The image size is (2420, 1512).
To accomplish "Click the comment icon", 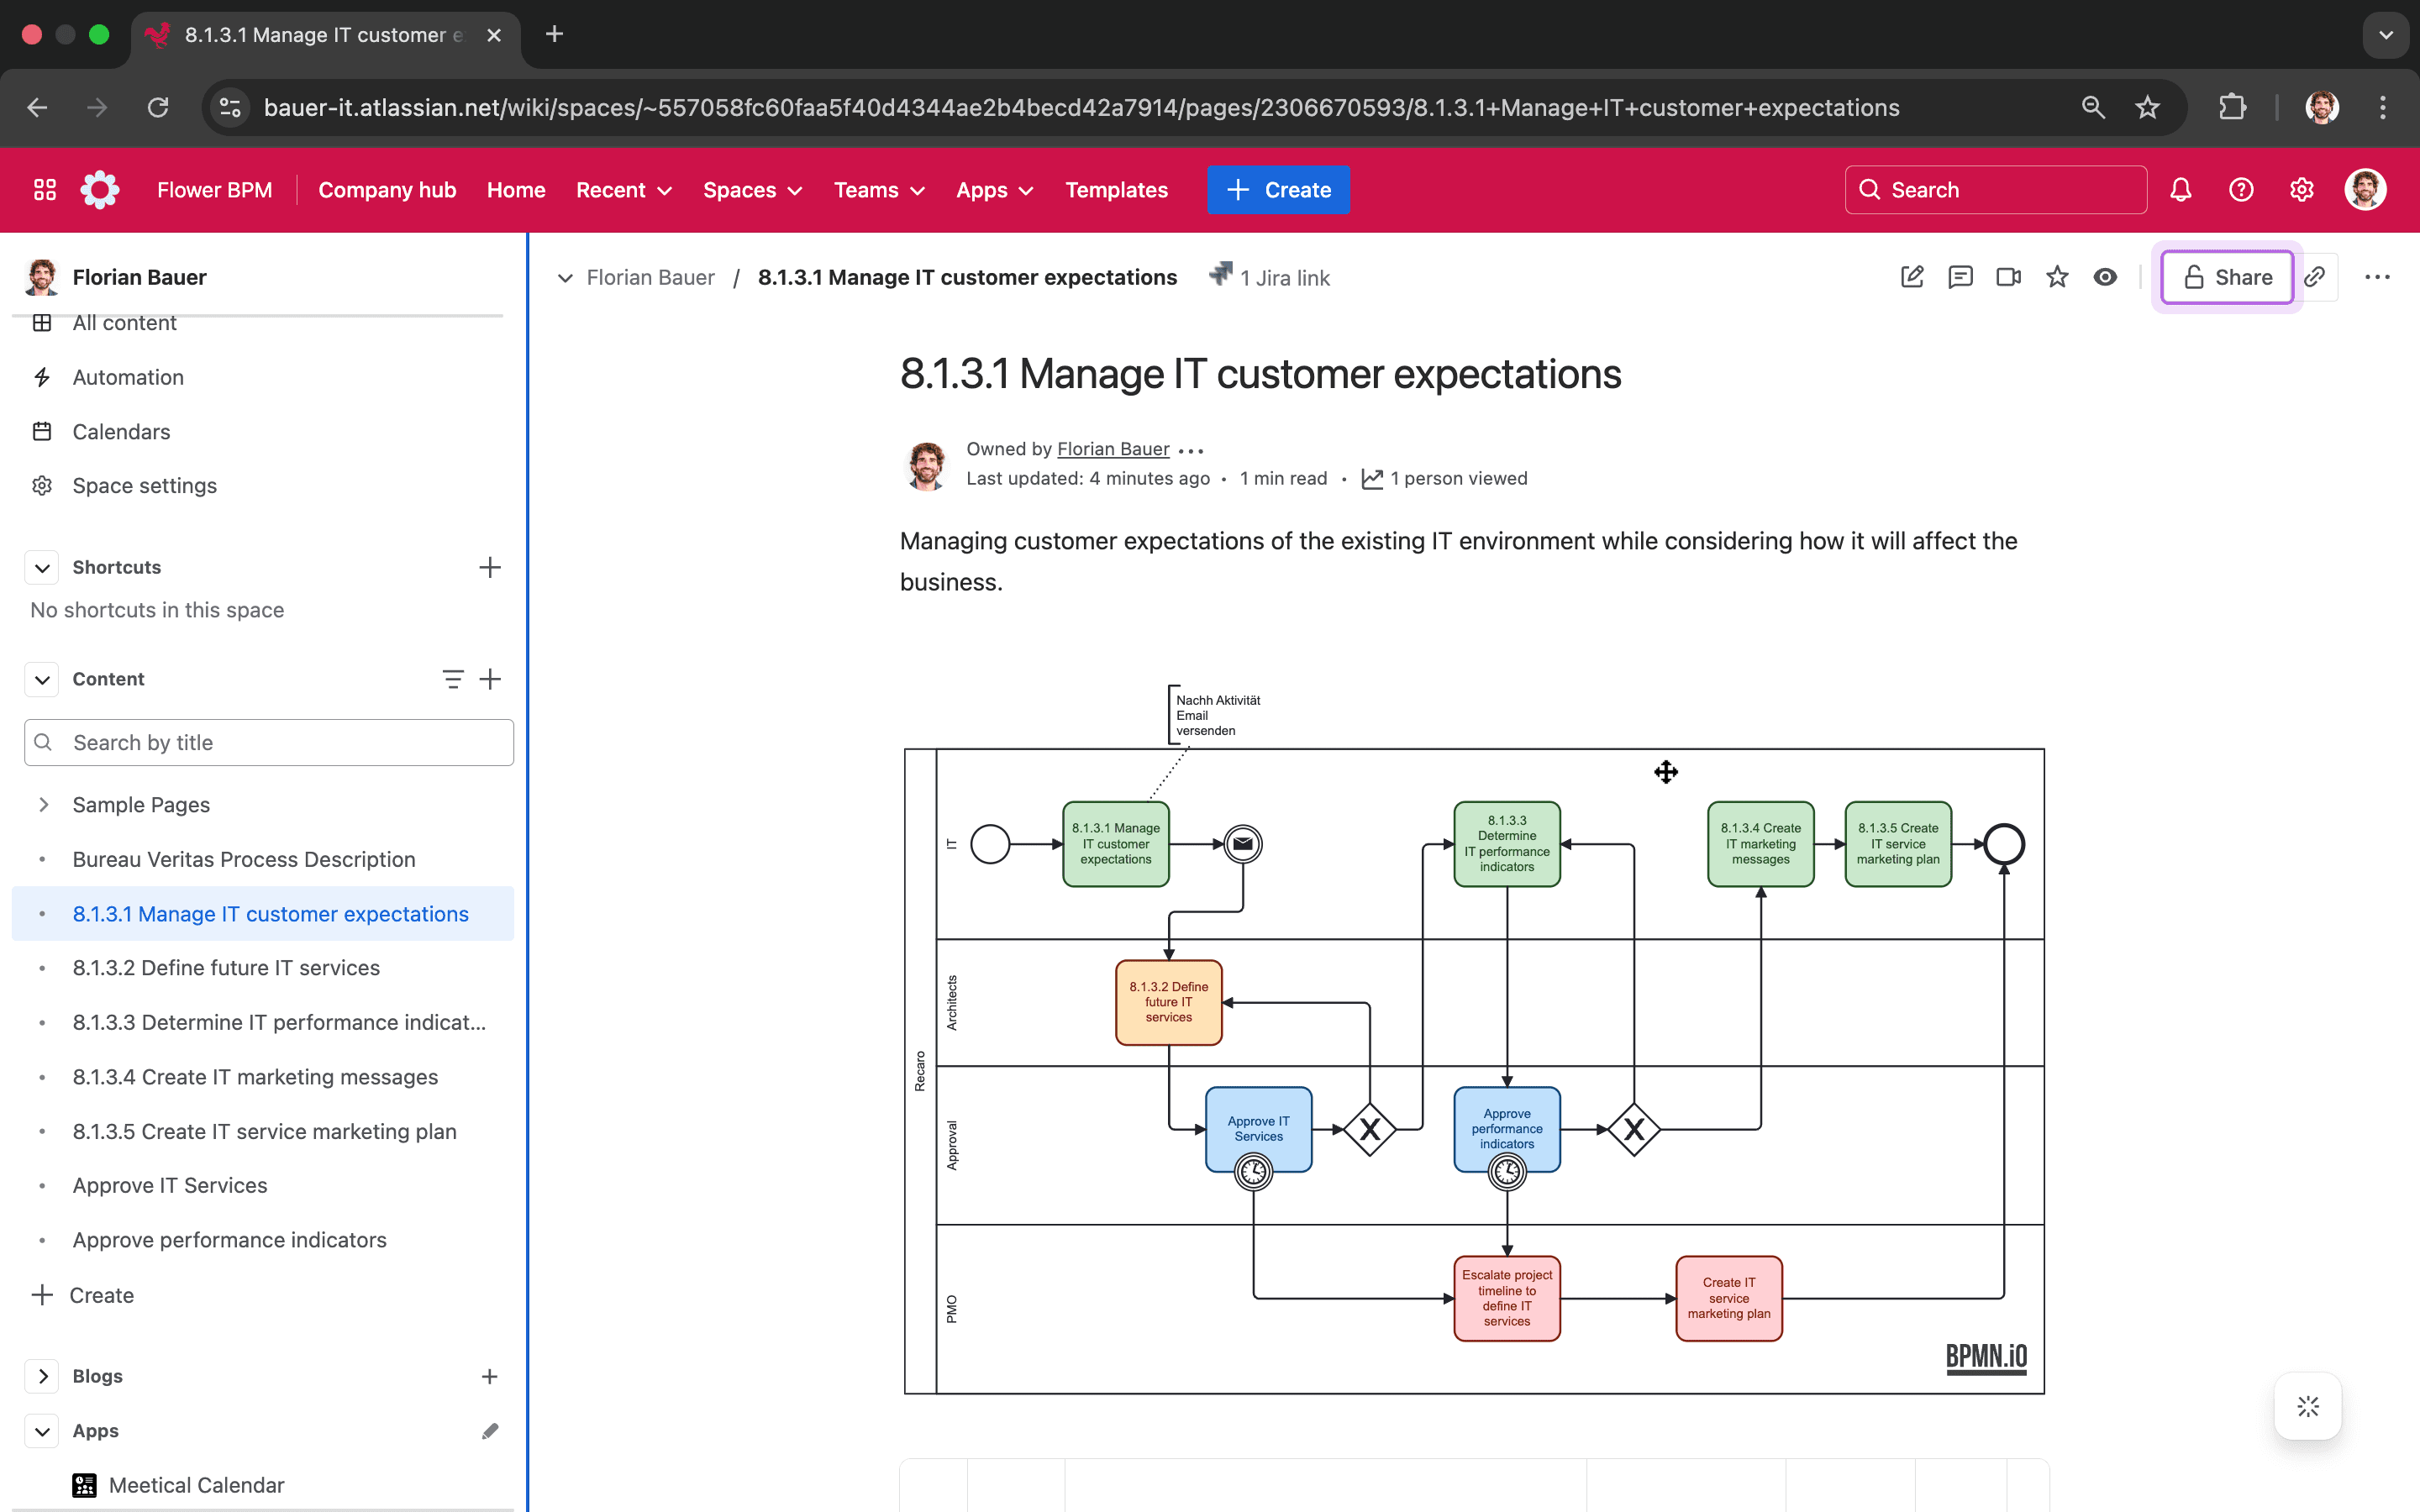I will [x=1960, y=276].
